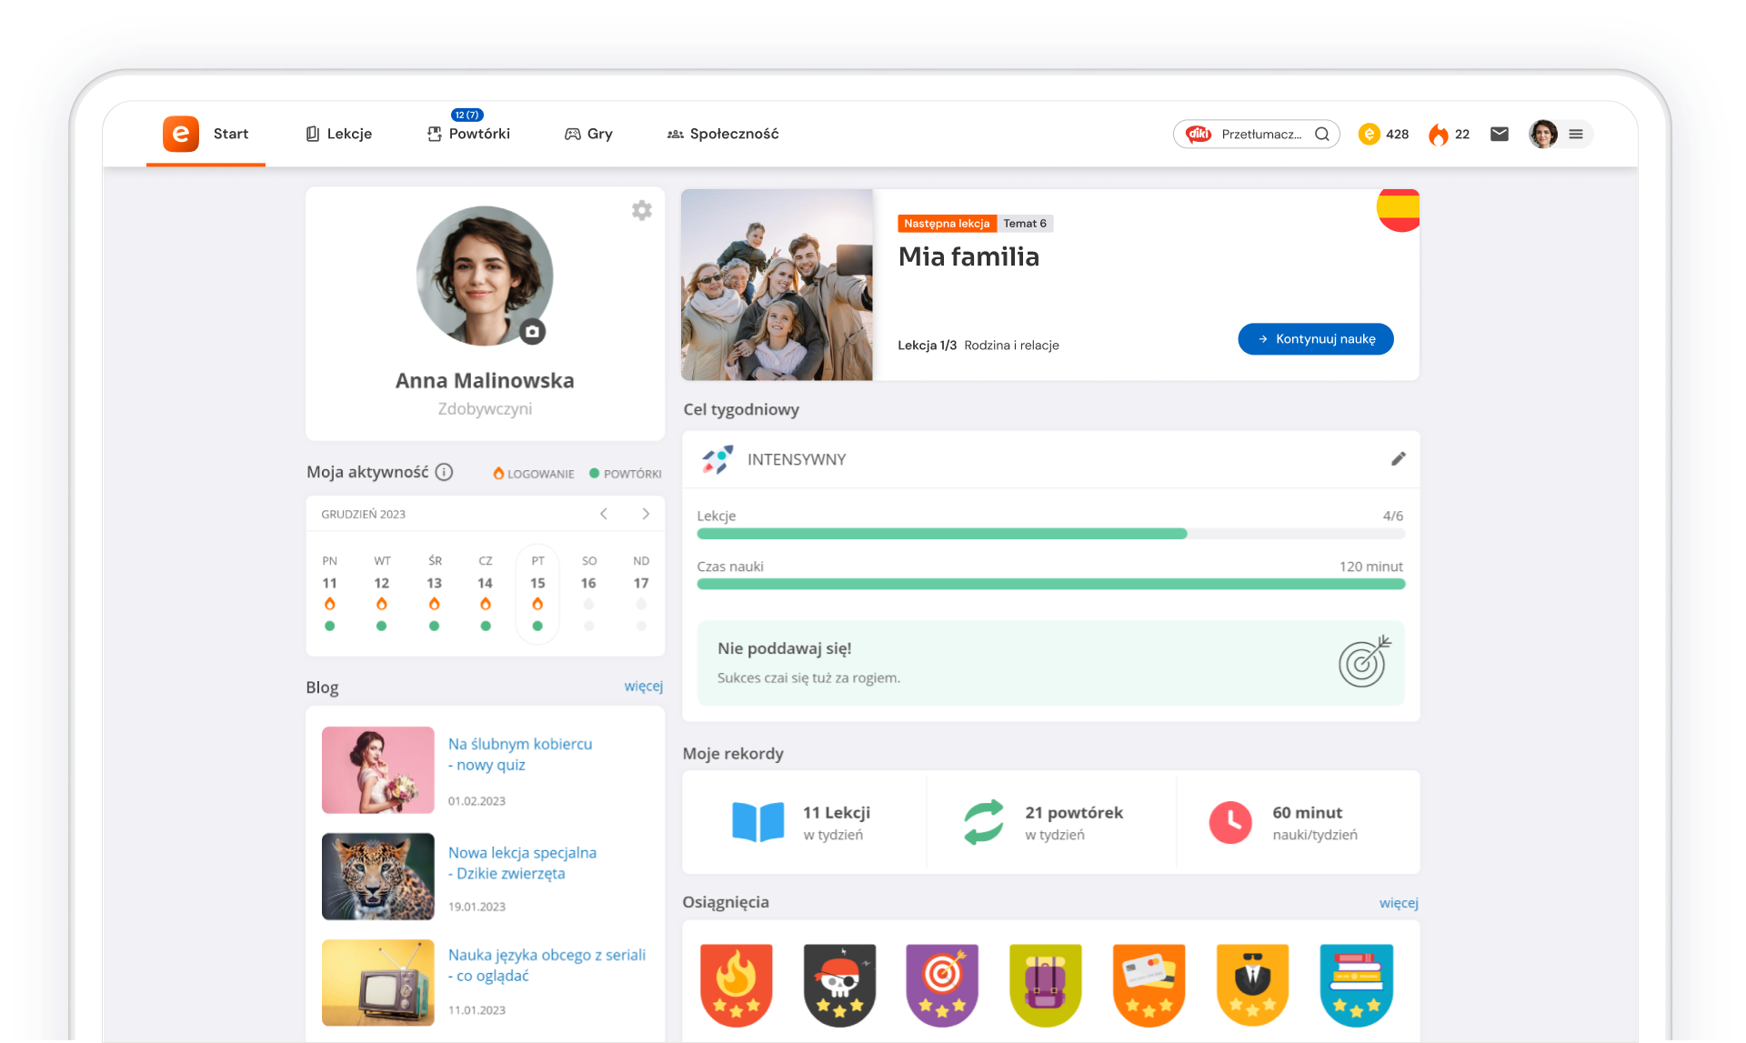
Task: Click the red clock icon for 60 minut
Action: (1230, 822)
